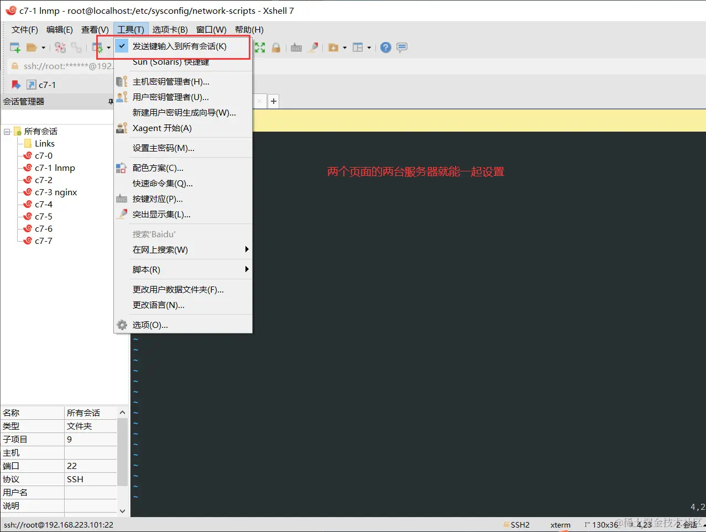
Task: Select 按键对应(P) key mapping entry
Action: (183, 199)
